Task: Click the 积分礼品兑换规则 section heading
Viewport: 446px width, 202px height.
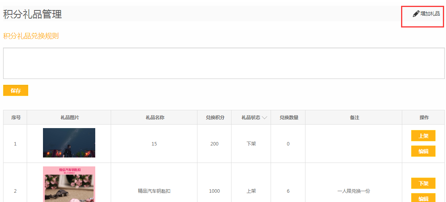Action: point(31,36)
